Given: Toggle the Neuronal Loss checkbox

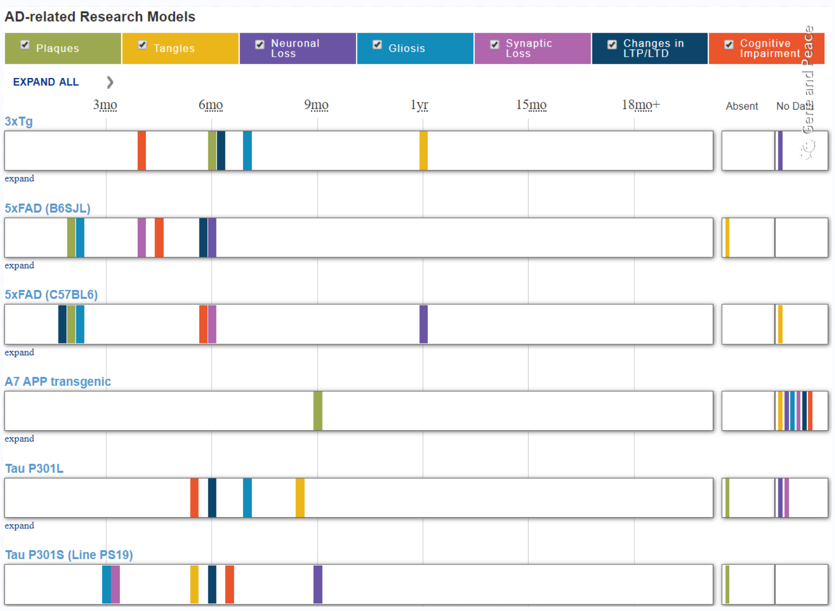Looking at the screenshot, I should coord(260,45).
